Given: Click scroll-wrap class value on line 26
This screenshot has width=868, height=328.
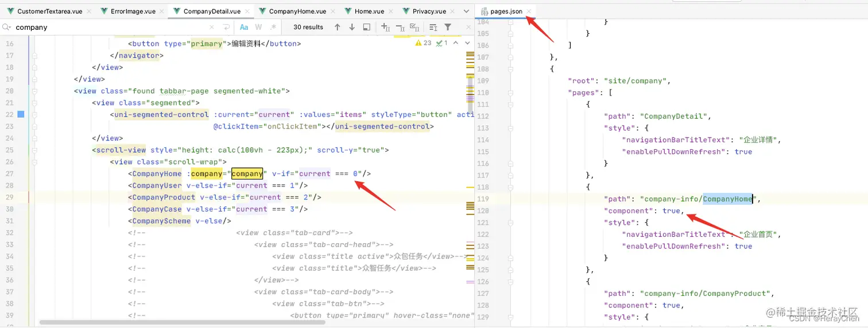Looking at the screenshot, I should pyautogui.click(x=193, y=162).
